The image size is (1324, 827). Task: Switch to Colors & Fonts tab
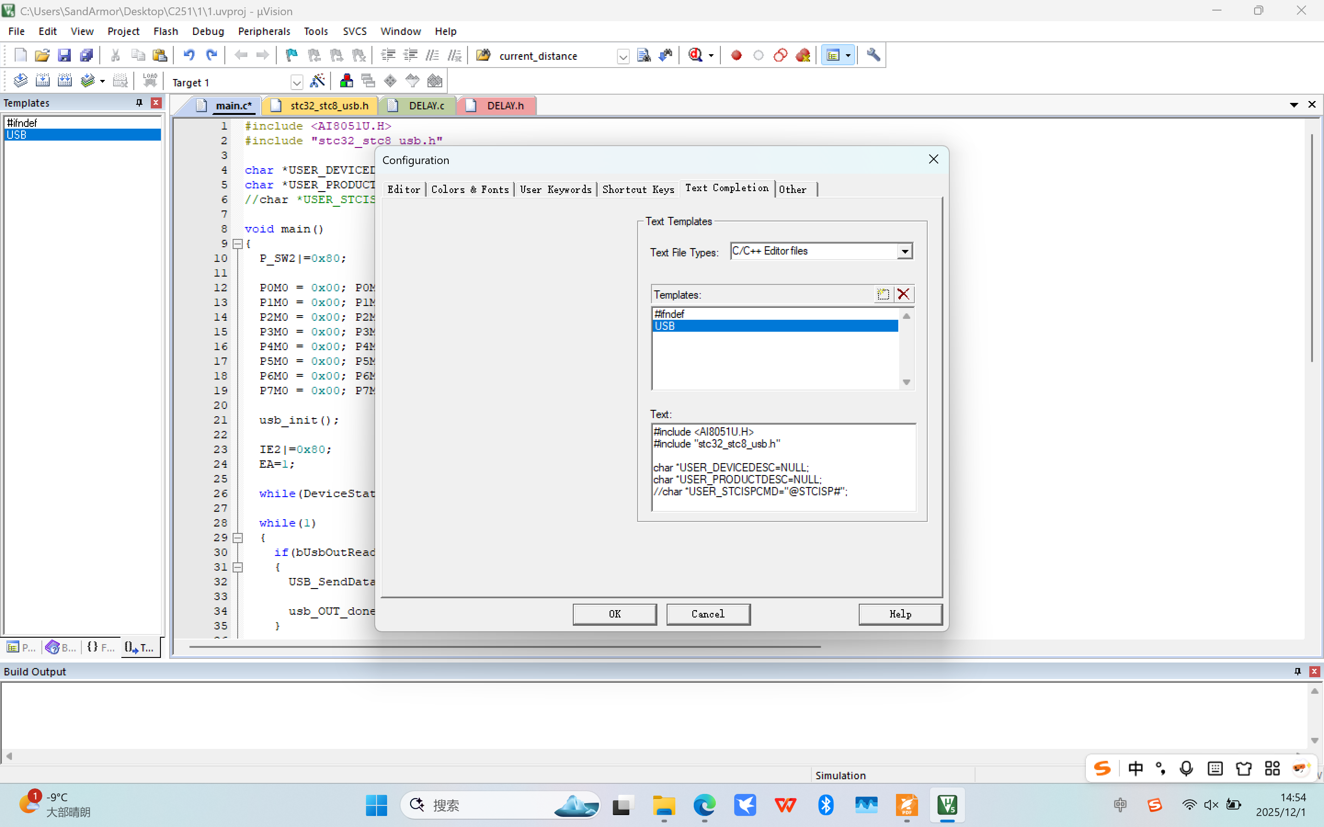point(470,189)
